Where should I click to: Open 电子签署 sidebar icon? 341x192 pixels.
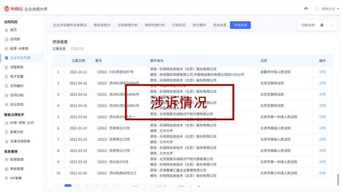point(6,77)
